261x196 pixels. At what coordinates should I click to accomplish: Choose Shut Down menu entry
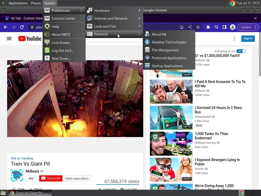64,58
